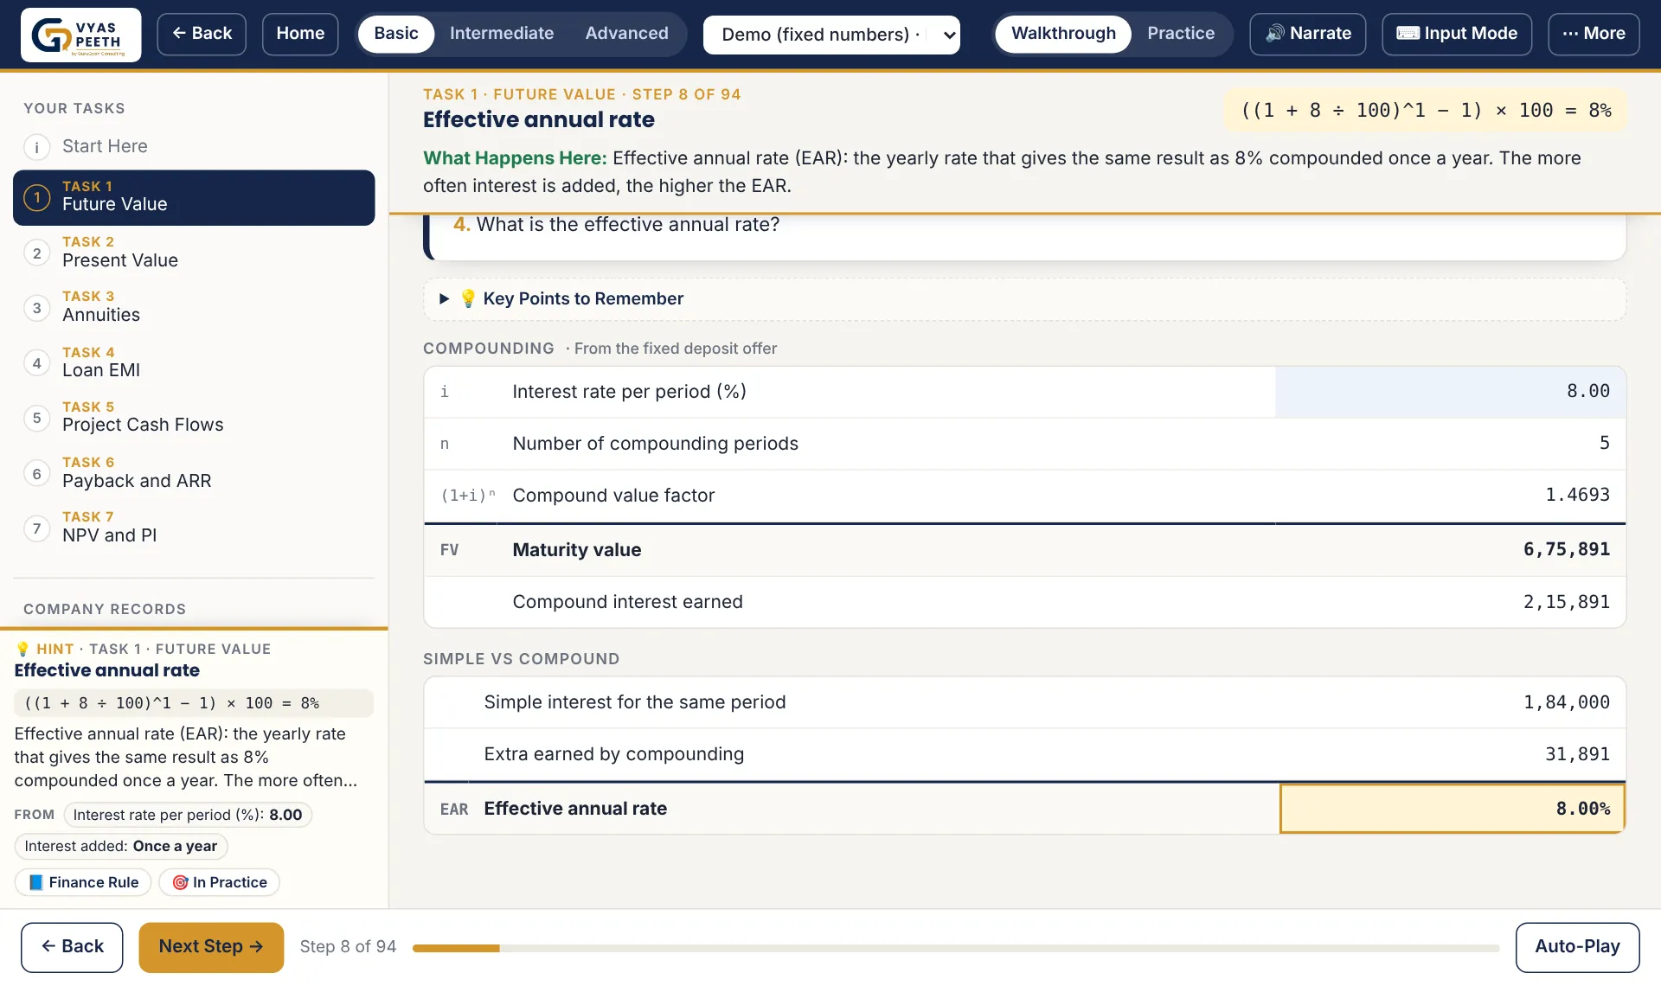
Task: Click the In Practice target icon
Action: point(180,882)
